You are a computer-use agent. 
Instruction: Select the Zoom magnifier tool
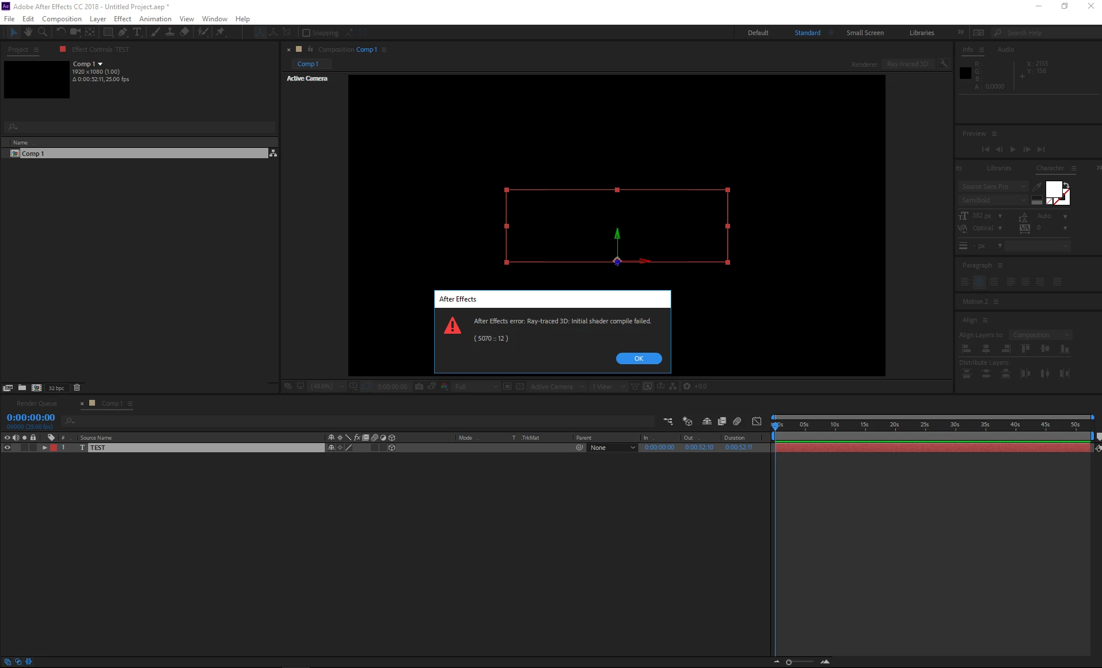click(x=43, y=32)
